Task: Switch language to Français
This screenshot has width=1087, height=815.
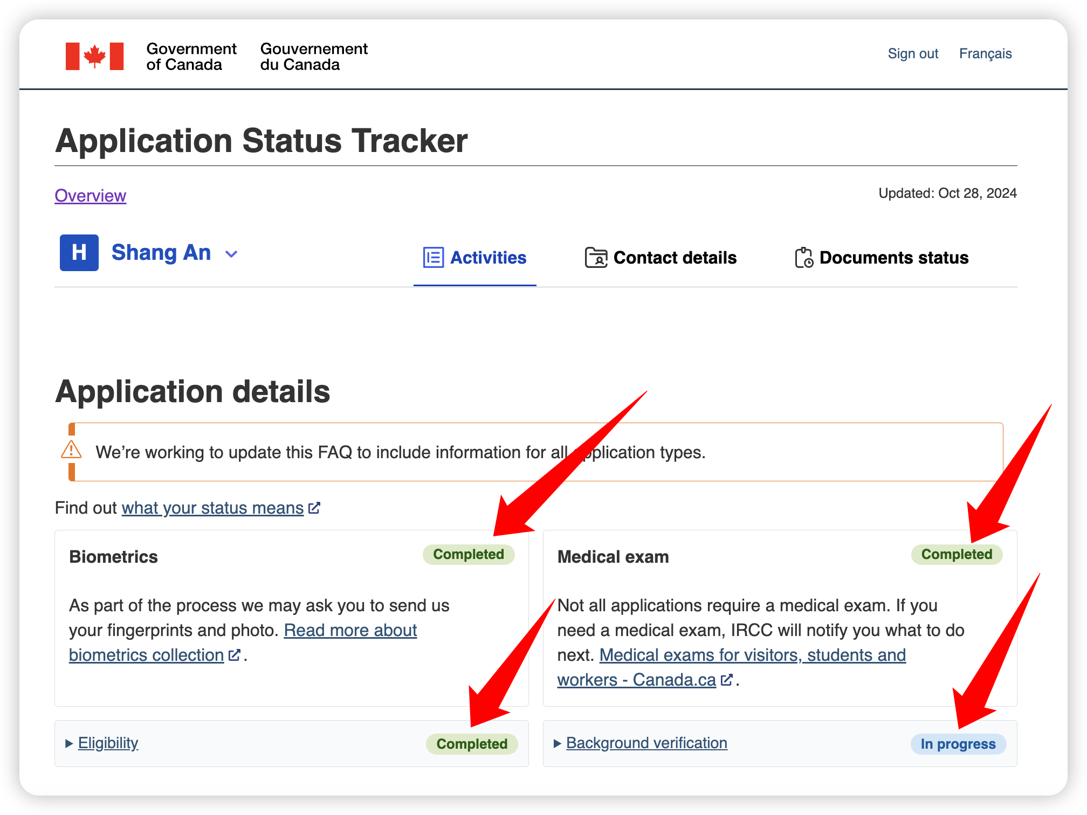Action: click(985, 54)
